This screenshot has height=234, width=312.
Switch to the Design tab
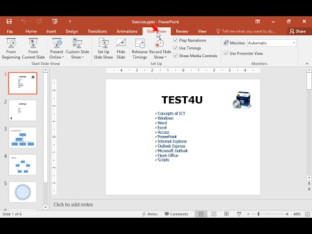point(72,31)
